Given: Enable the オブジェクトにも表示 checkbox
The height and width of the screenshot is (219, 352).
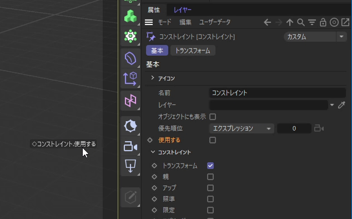Looking at the screenshot, I should tap(213, 117).
